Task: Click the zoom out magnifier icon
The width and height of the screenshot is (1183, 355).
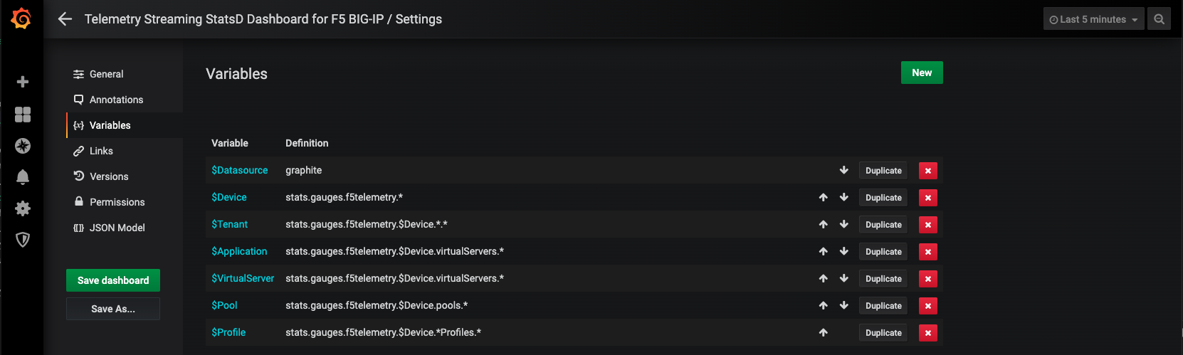Action: coord(1159,19)
